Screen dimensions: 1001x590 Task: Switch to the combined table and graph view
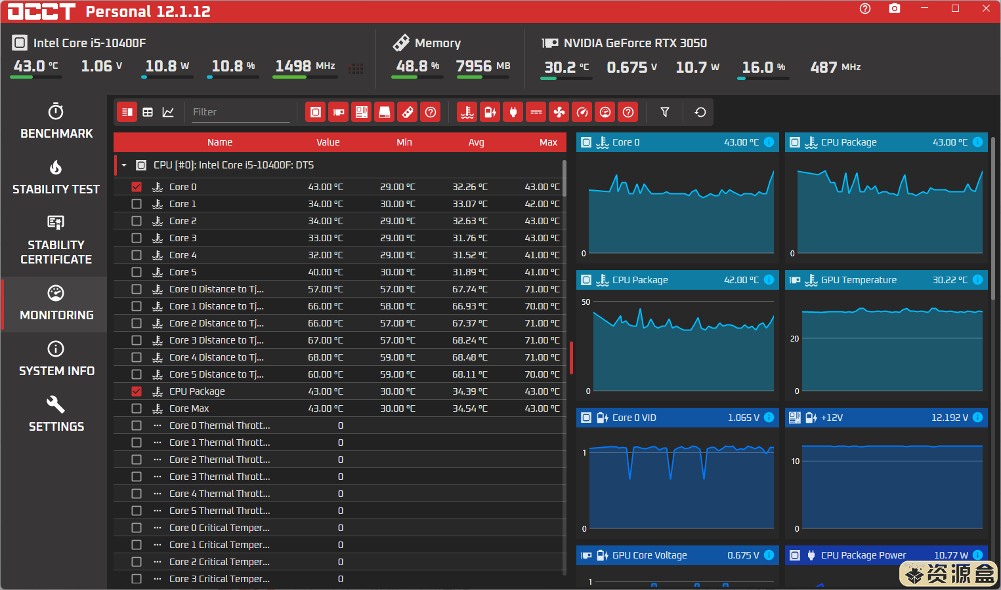point(127,112)
